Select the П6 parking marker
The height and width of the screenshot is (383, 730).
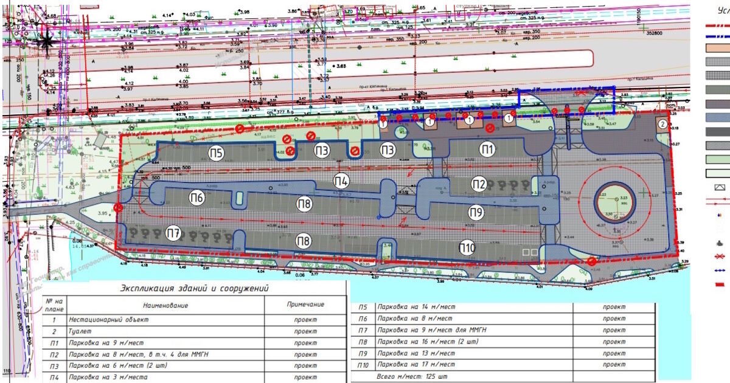click(196, 198)
